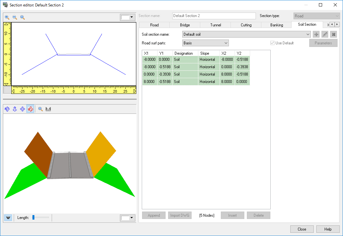
Task: Toggle the gray road view icon in 3D toolbar
Action: (49, 109)
